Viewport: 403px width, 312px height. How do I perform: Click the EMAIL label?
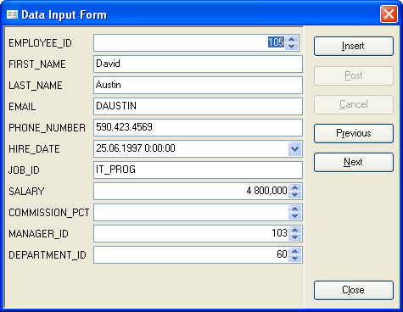click(x=22, y=107)
